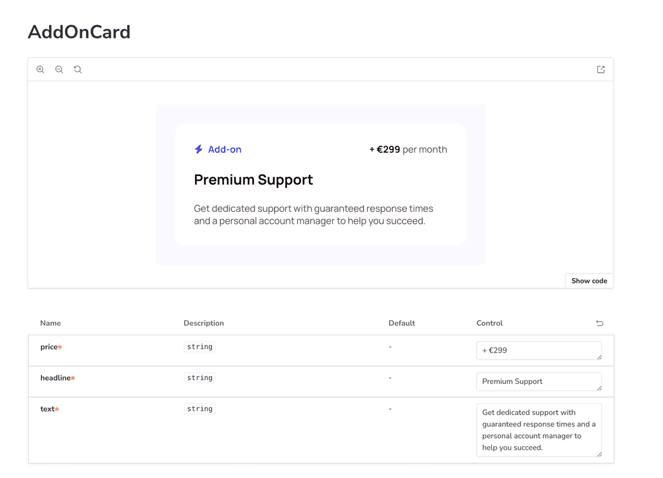Reset the preview zoom level
The height and width of the screenshot is (478, 663).
tap(78, 70)
